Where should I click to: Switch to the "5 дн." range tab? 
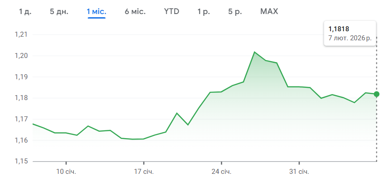point(59,11)
